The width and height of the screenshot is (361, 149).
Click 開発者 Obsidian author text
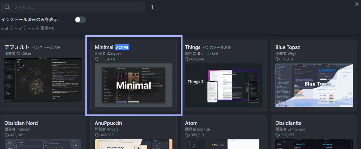(18, 54)
